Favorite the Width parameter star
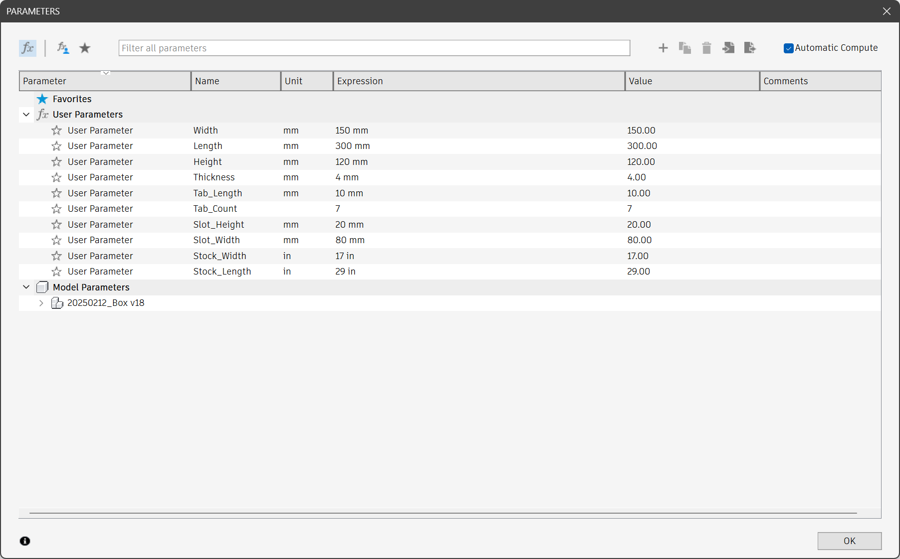 pyautogui.click(x=56, y=131)
